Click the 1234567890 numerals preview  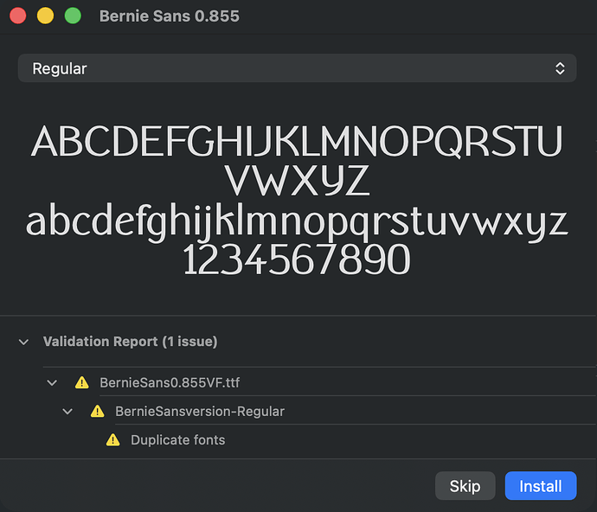click(x=297, y=259)
